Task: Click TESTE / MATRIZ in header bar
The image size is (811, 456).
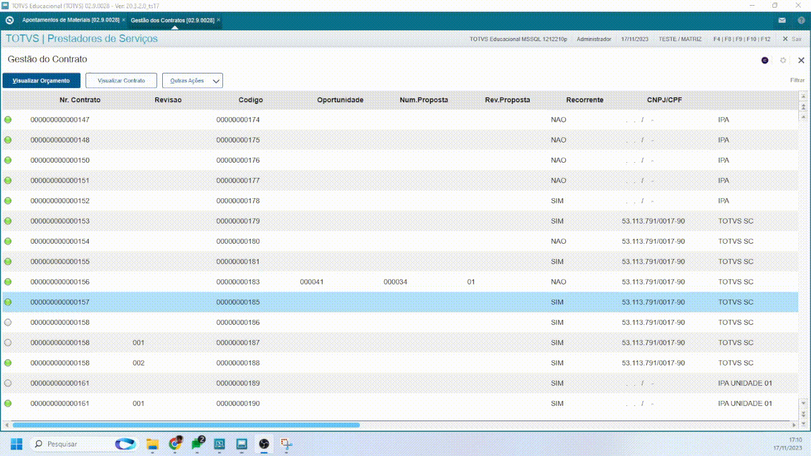Action: tap(680, 39)
